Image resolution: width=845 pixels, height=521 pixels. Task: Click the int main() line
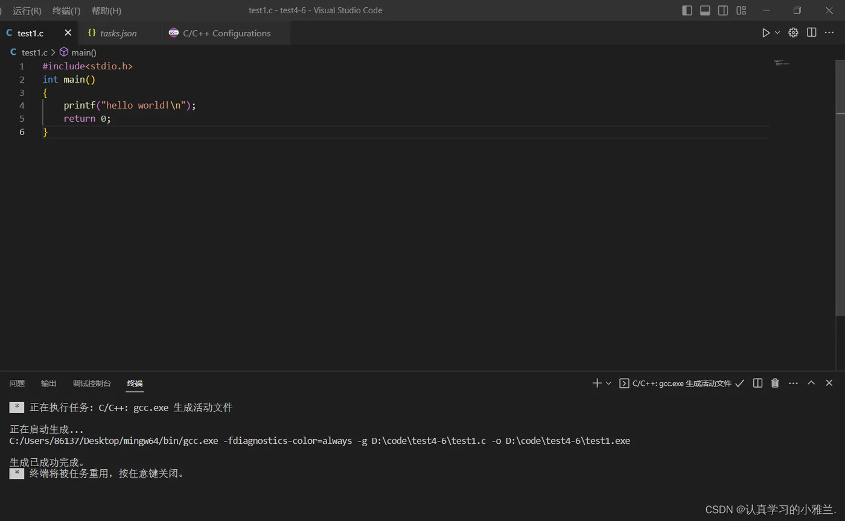point(69,80)
